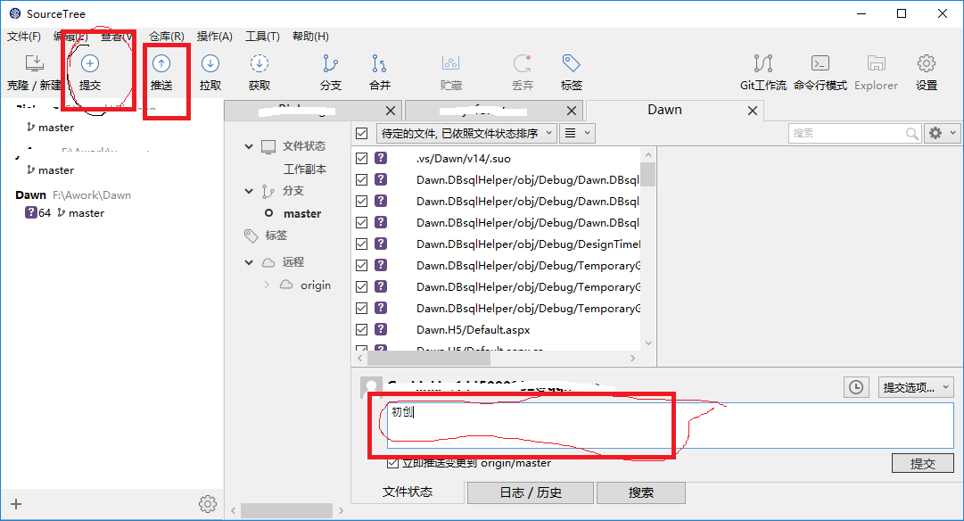Image resolution: width=964 pixels, height=521 pixels.
Task: Click the Tag (标签) toolbar icon
Action: [x=571, y=63]
